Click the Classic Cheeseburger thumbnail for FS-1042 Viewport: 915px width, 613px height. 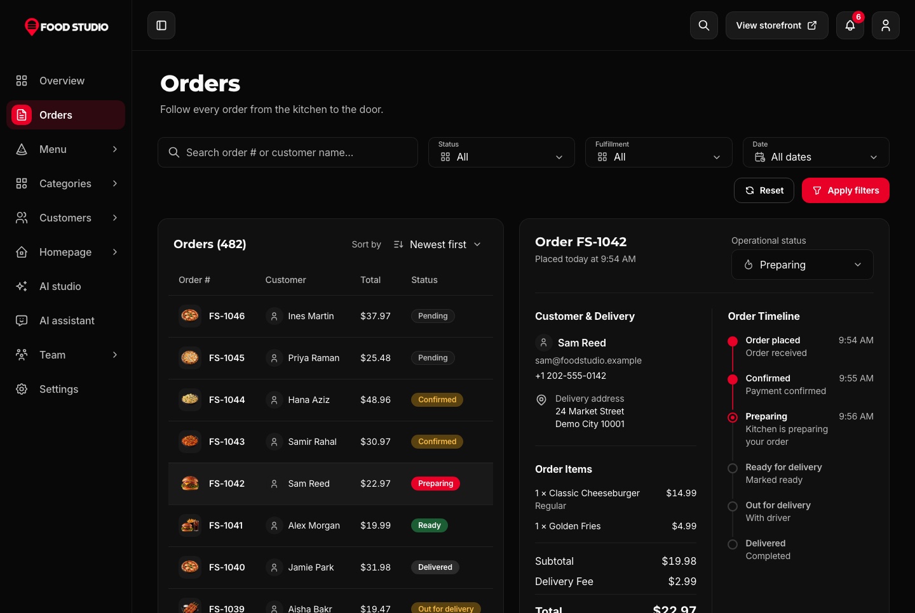pos(190,484)
